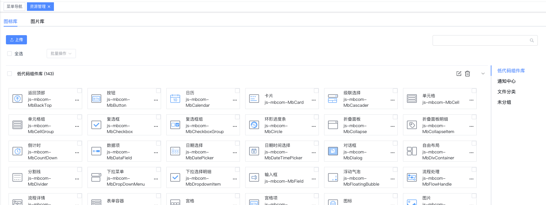The width and height of the screenshot is (546, 205).
Task: Open more options on 环形进度条 card
Action: pos(314,126)
